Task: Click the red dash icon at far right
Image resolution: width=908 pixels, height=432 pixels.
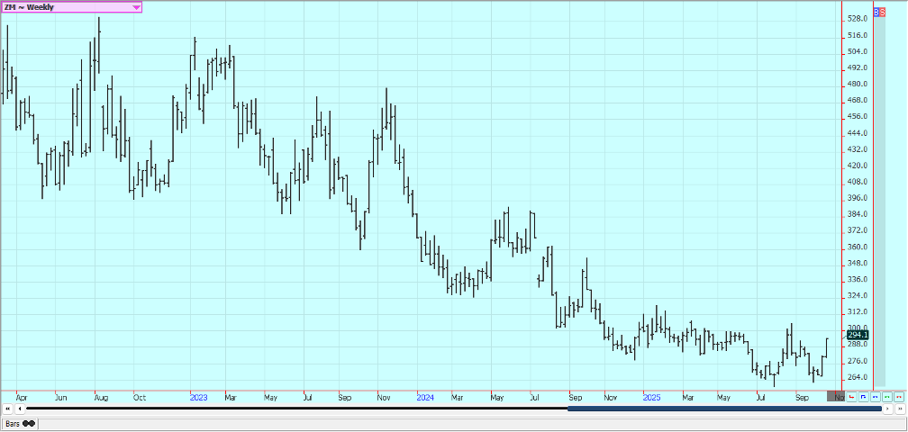Action: click(898, 396)
